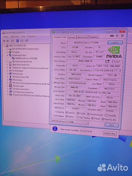Click the Release Date value Sep 13, 2012
This screenshot has width=132, height=176.
pos(74,56)
